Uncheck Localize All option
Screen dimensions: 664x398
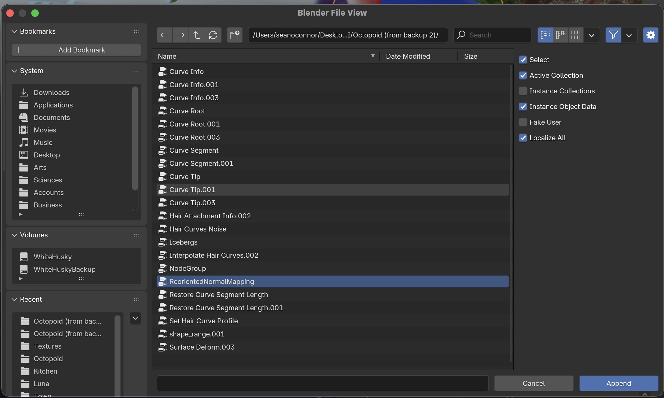tap(523, 138)
